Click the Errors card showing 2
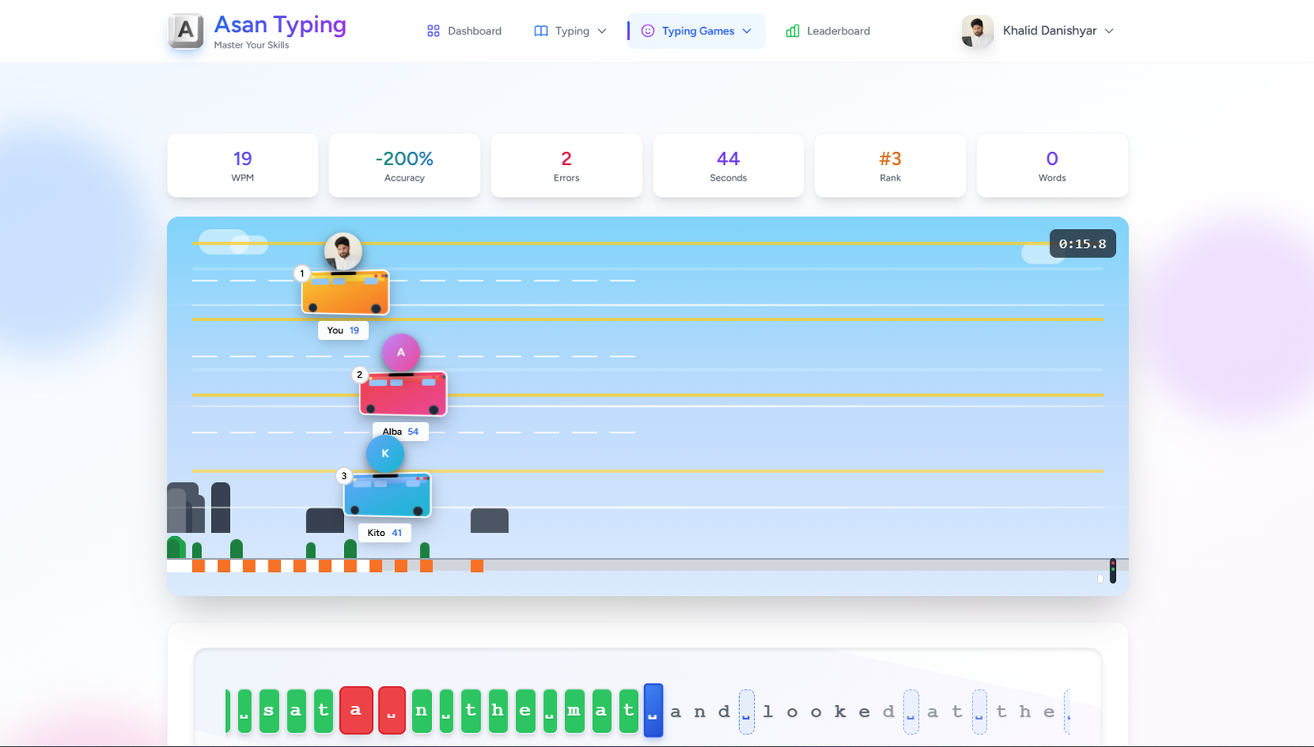Screen dimensions: 1314x747 (567, 165)
